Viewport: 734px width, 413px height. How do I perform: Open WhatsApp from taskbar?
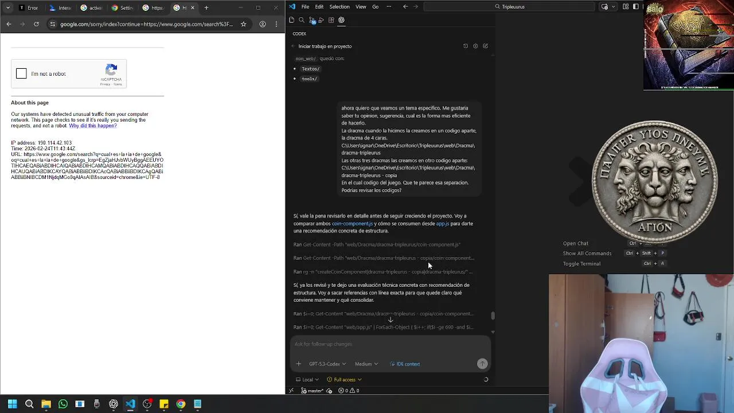pyautogui.click(x=63, y=404)
